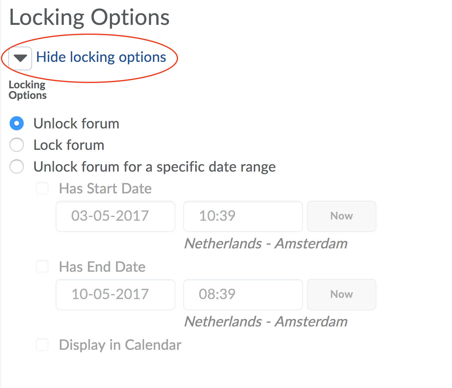Click the "Has End Date" label text
This screenshot has width=452, height=388.
pyautogui.click(x=102, y=267)
